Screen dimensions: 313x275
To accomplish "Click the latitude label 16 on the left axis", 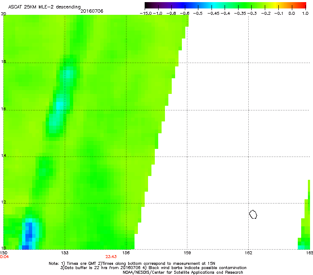I will click(x=3, y=109).
